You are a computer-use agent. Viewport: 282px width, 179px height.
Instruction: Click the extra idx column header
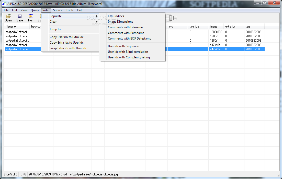tap(234, 27)
